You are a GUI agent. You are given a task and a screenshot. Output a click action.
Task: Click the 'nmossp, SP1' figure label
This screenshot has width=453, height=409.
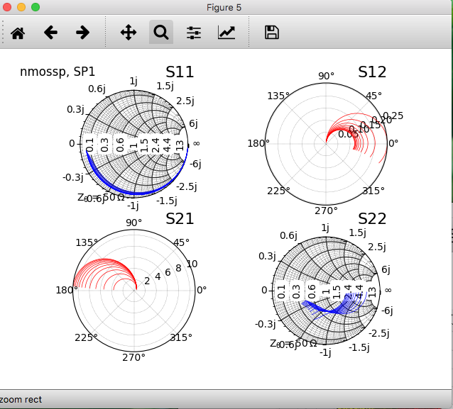click(x=58, y=72)
